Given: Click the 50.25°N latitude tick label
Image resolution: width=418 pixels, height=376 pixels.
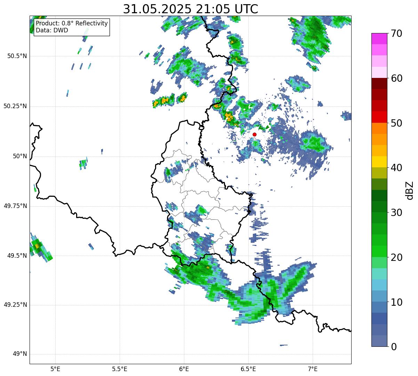Looking at the screenshot, I should [15, 106].
